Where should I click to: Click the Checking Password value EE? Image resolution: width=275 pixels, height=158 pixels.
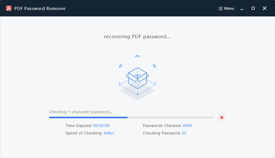[184, 133]
